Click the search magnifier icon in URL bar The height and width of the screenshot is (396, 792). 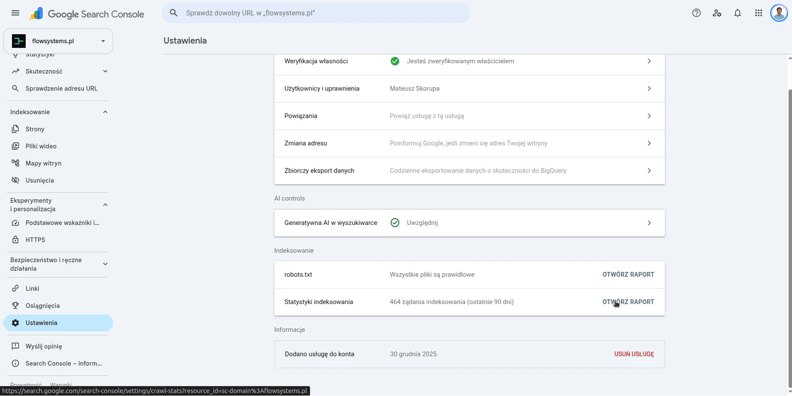click(x=174, y=13)
